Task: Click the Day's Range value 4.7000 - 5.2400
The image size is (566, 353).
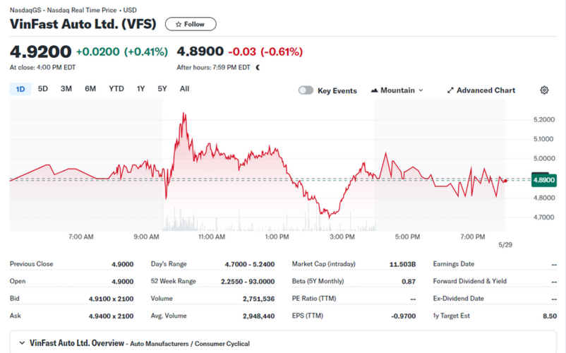Action: [250, 264]
